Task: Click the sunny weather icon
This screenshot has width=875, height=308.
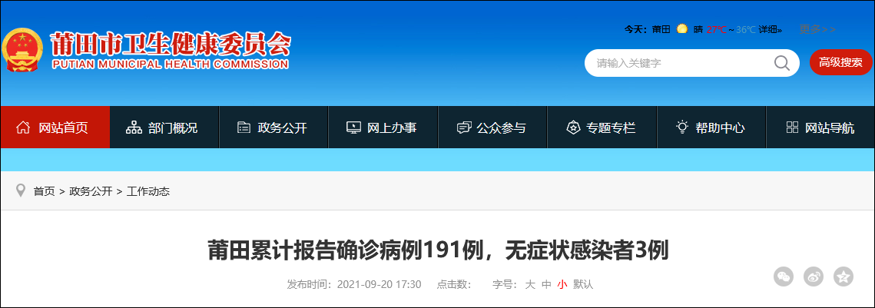Action: (682, 30)
